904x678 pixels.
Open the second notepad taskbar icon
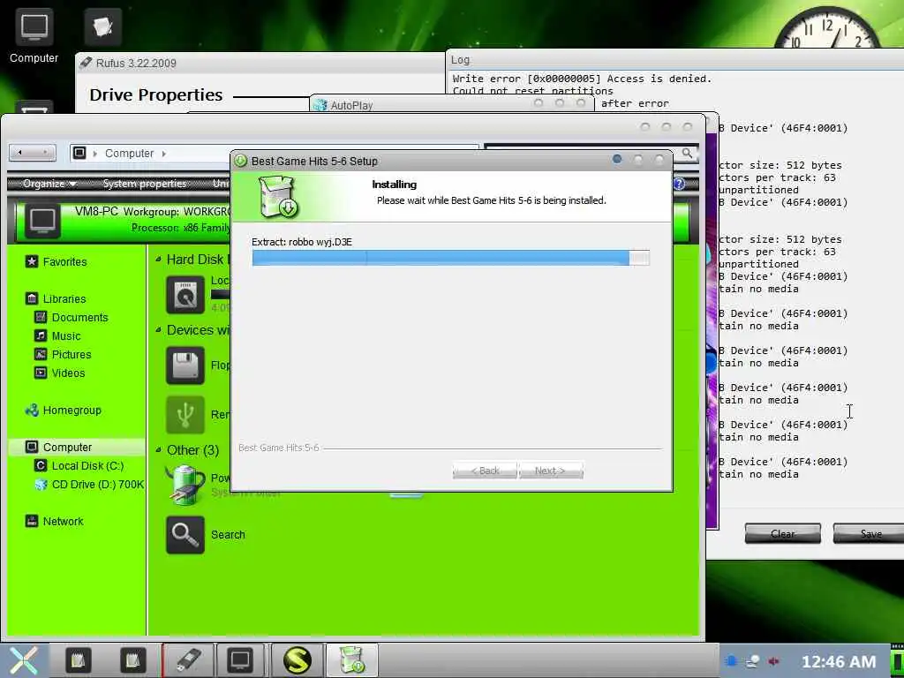point(132,660)
